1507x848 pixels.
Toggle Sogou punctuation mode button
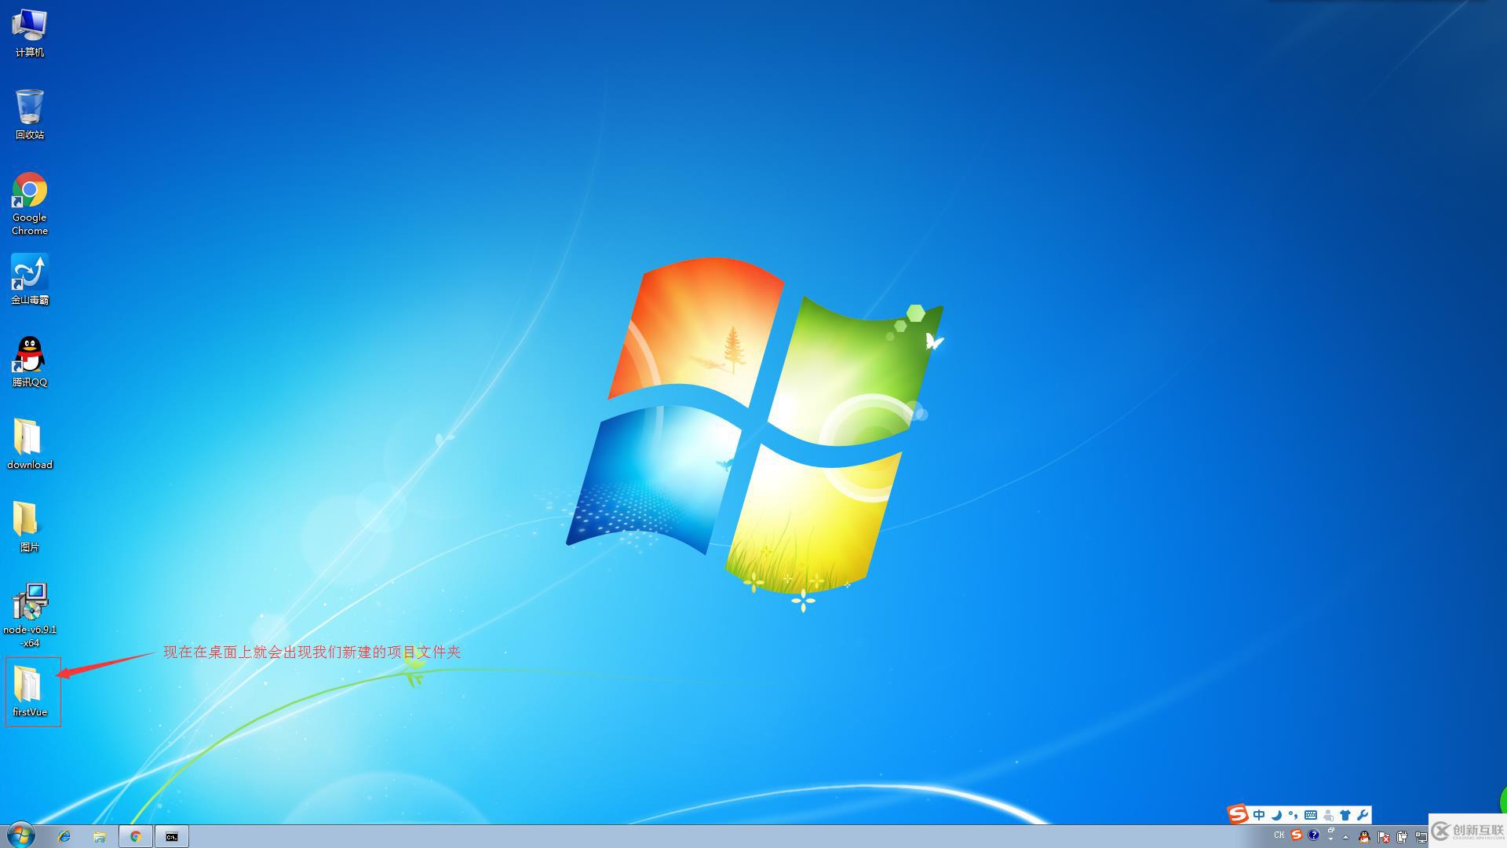click(x=1293, y=815)
